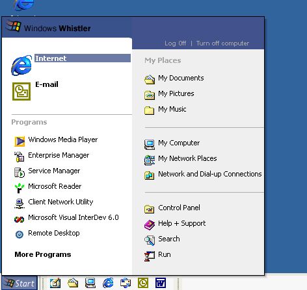Viewport: 307px width, 290px height.
Task: Click the Microsoft Reader icon
Action: (x=20, y=188)
